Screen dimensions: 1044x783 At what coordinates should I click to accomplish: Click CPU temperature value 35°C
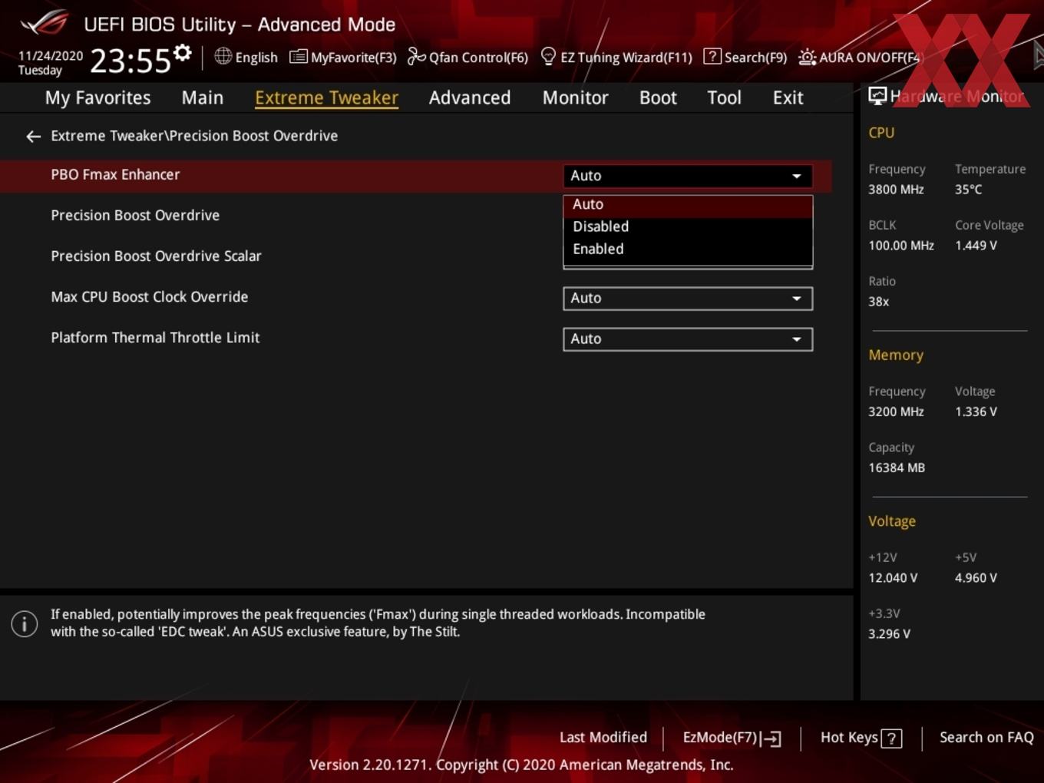pyautogui.click(x=968, y=190)
